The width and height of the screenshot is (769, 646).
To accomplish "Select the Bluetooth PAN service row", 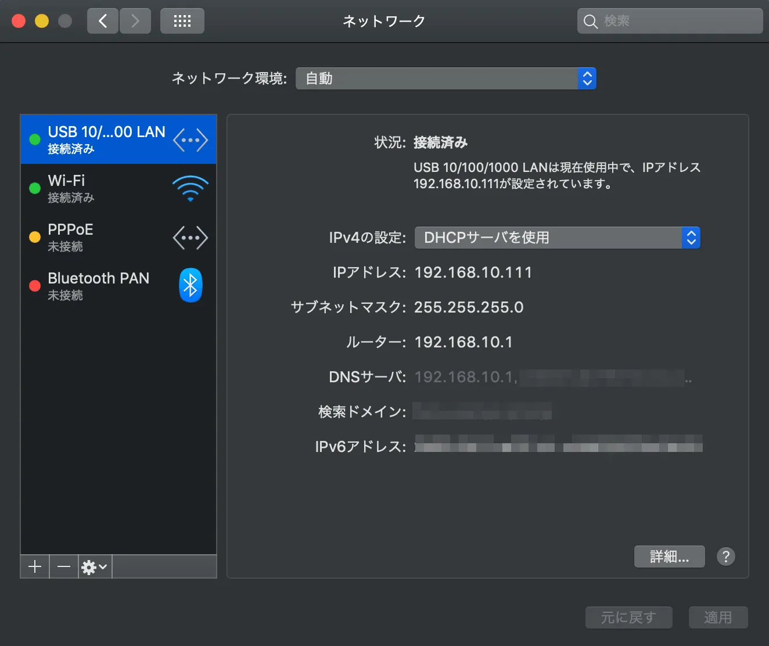I will pyautogui.click(x=118, y=286).
